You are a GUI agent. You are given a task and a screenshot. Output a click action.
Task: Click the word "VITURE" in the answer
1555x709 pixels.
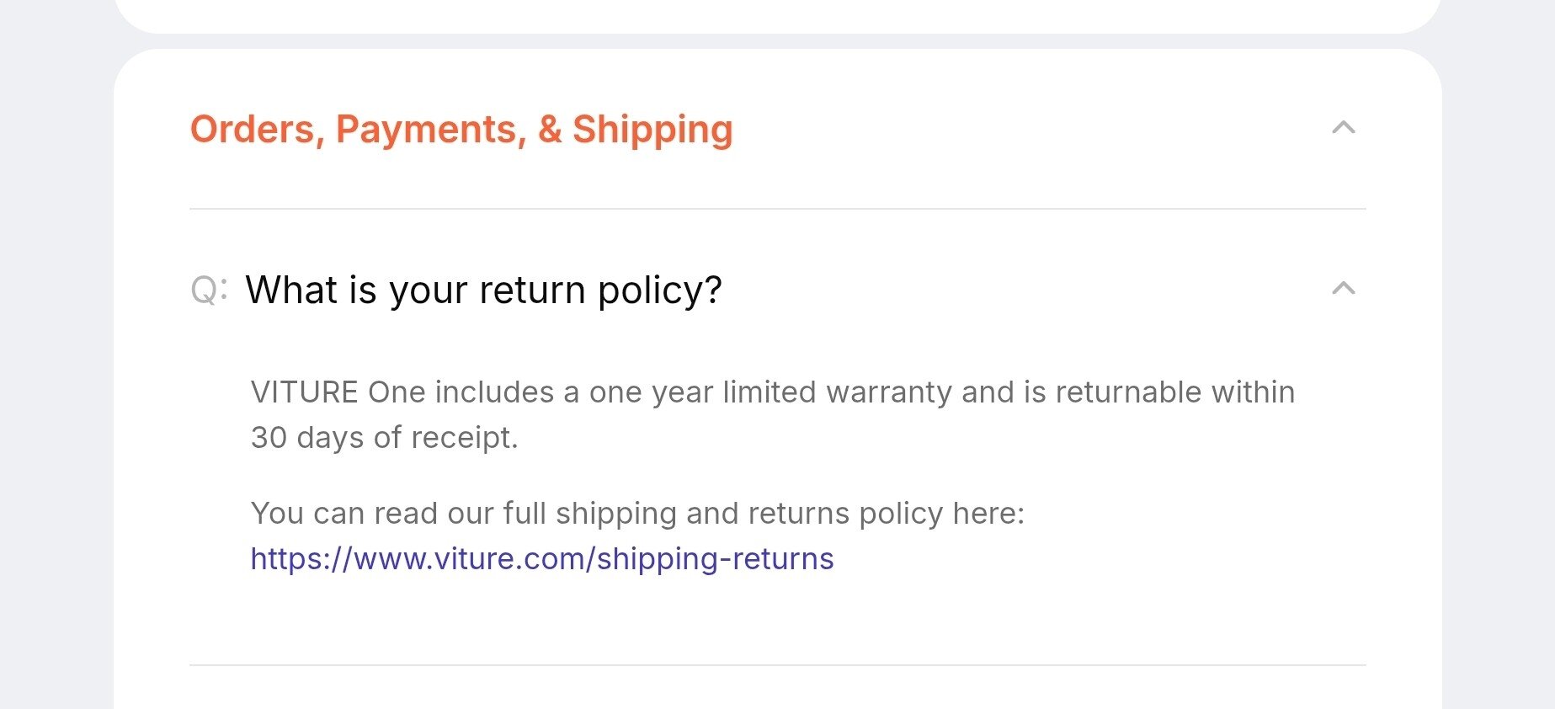[x=305, y=392]
